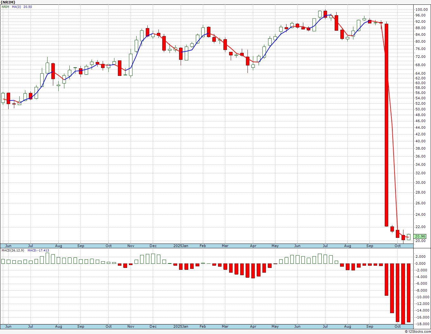Click "May" on the MACD panel date axis
Image resolution: width=431 pixels, height=334 pixels.
click(x=275, y=326)
